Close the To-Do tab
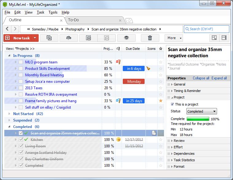Image resolution: width=233 pixels, height=180 pixels. click(x=120, y=21)
